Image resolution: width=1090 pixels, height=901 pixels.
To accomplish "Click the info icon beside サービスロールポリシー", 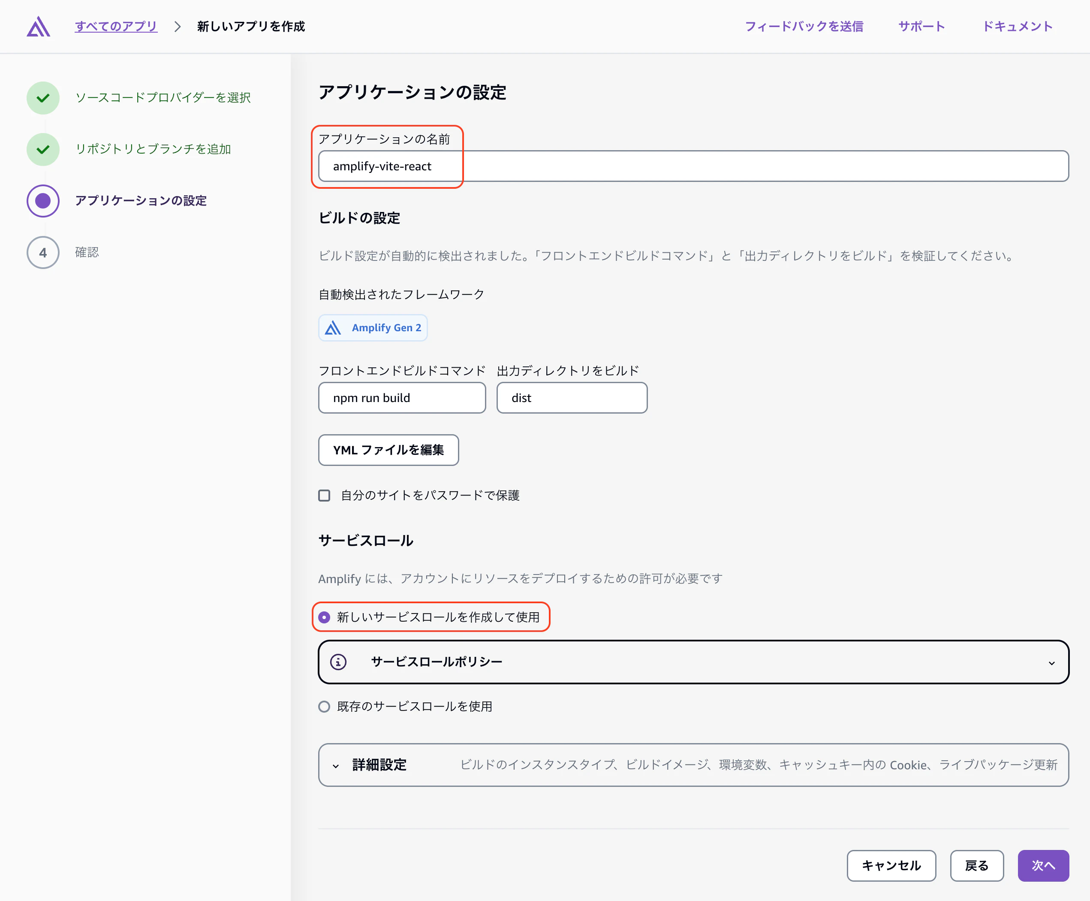I will coord(338,662).
